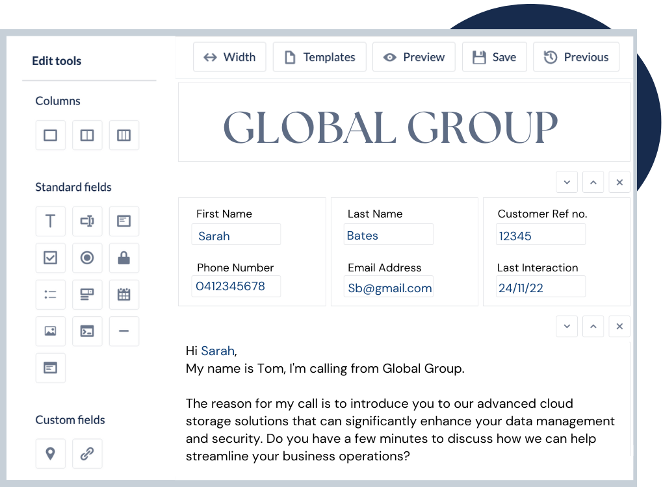Image resolution: width=663 pixels, height=487 pixels.
Task: Click the Save button
Action: 494,57
